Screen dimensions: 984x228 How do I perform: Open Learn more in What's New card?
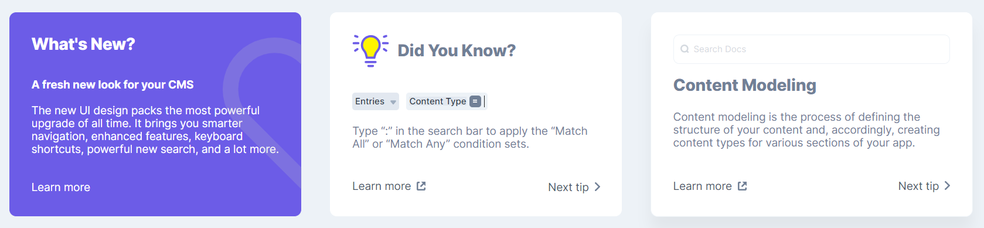coord(61,187)
